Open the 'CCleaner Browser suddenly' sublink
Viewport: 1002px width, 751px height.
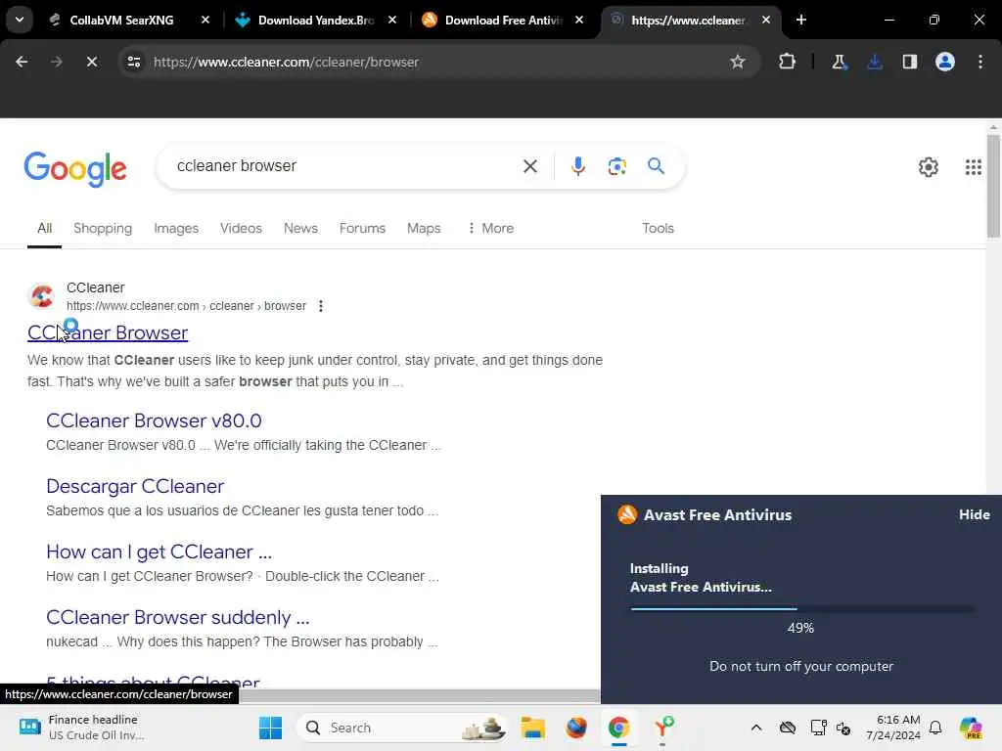[x=178, y=618]
